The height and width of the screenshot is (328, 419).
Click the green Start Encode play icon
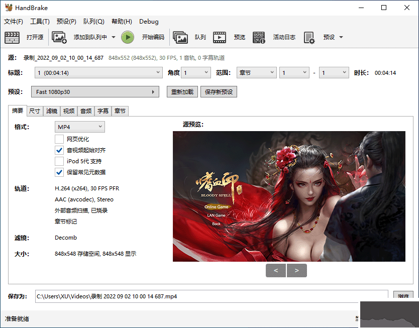click(x=128, y=37)
